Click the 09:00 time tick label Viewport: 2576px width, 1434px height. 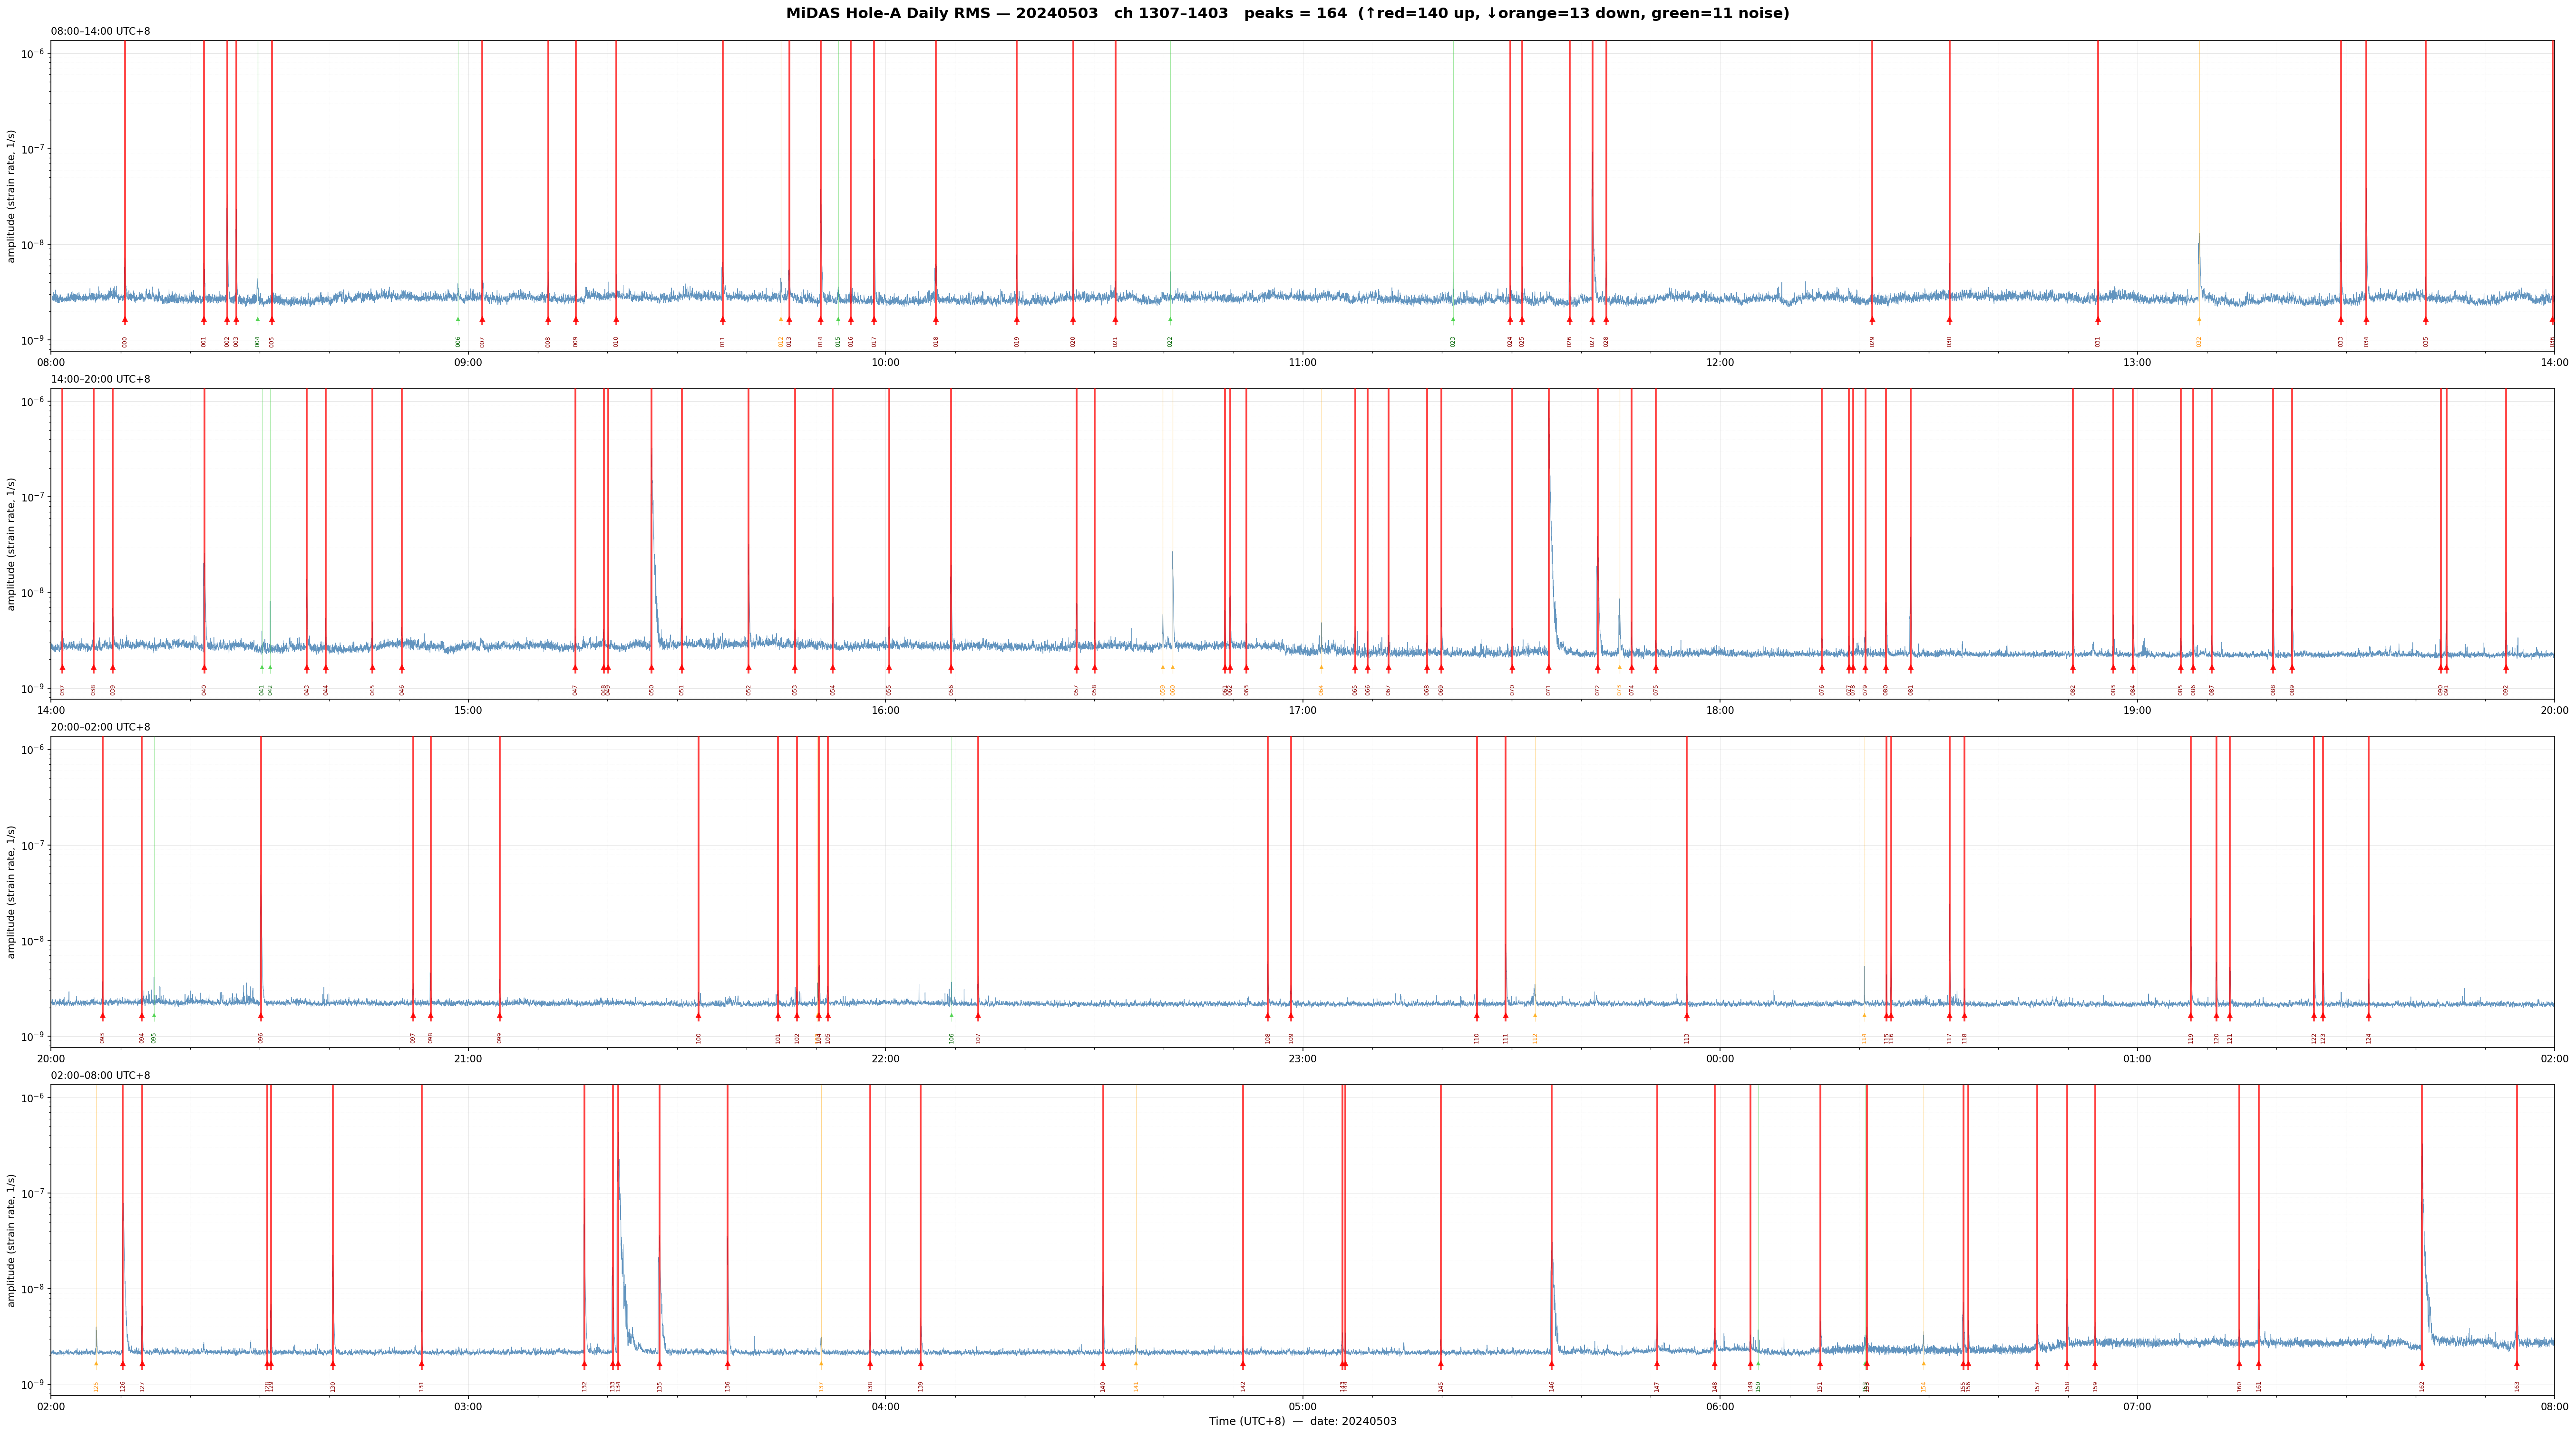(468, 362)
